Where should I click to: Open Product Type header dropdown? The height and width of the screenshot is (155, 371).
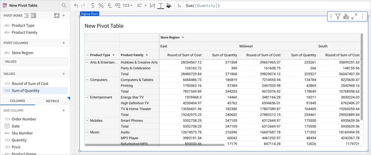tap(113, 55)
